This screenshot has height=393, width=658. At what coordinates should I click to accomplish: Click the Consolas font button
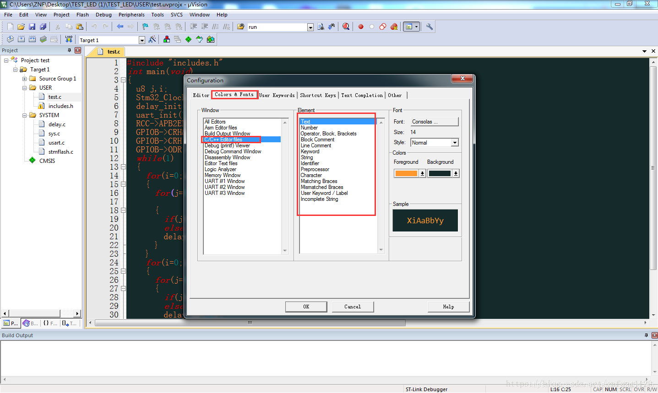pyautogui.click(x=435, y=122)
